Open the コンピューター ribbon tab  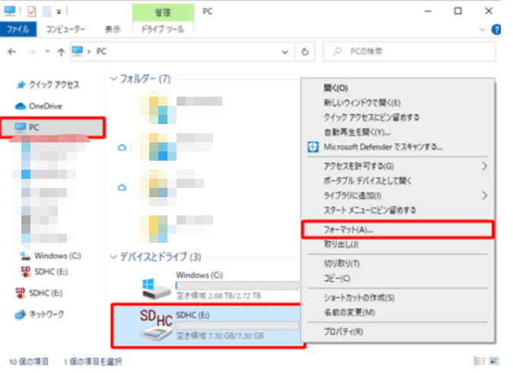65,30
